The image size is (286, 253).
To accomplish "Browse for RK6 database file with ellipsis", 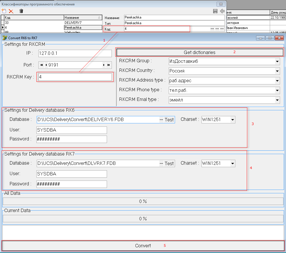I will click(161, 120).
